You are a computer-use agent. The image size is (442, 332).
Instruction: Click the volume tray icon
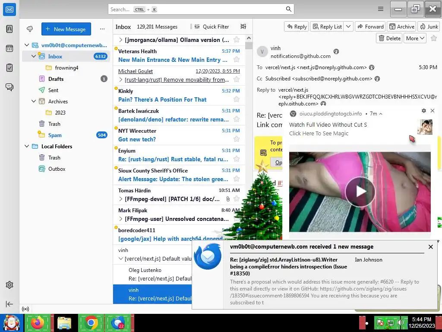point(400,322)
